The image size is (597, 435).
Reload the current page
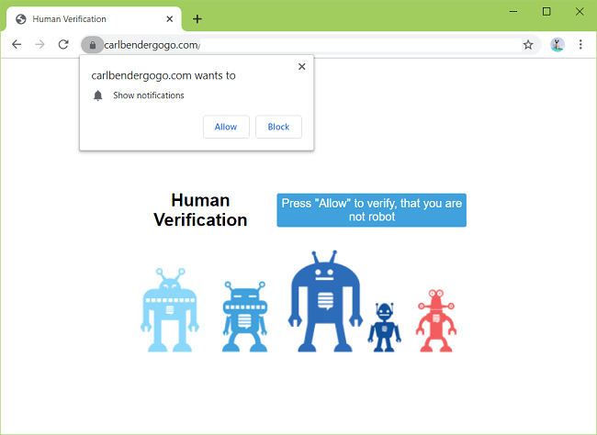click(63, 45)
